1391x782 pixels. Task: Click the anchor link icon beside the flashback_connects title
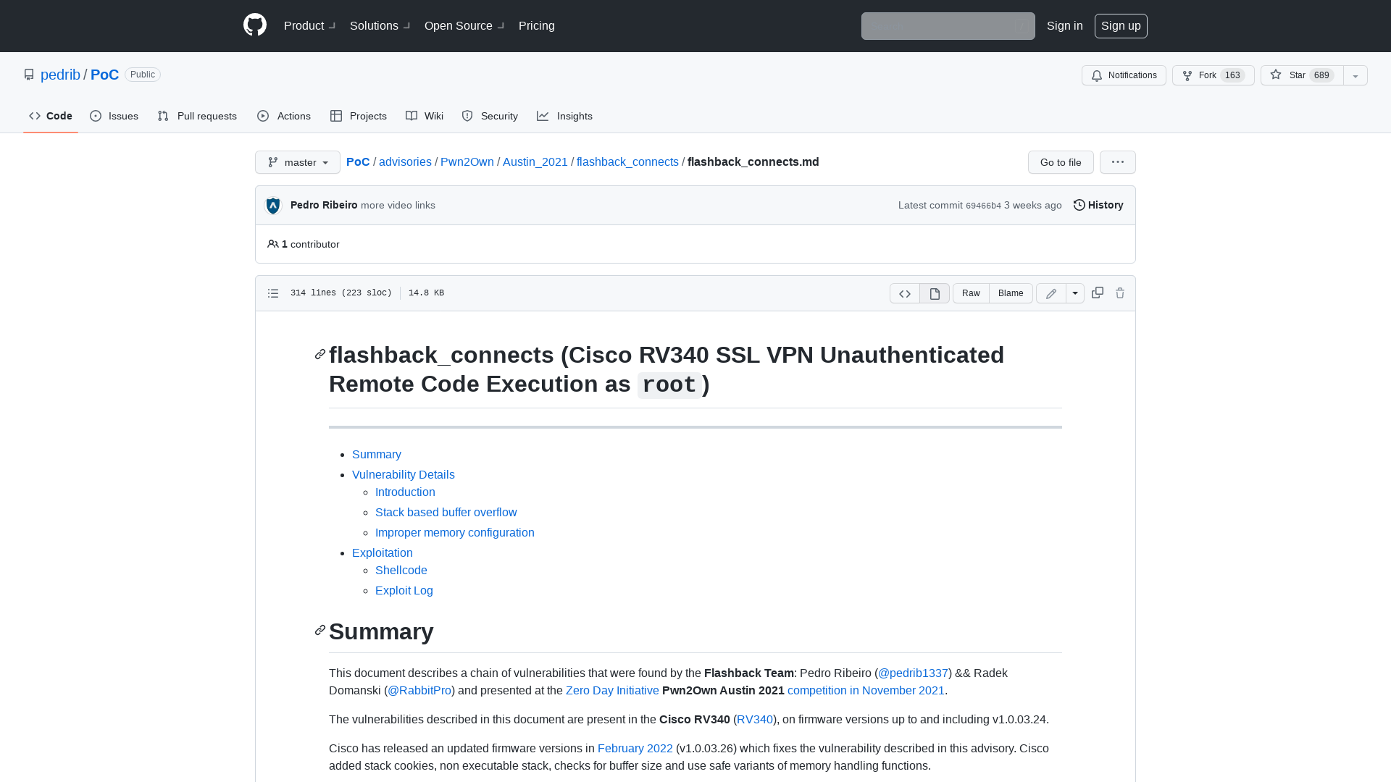320,355
